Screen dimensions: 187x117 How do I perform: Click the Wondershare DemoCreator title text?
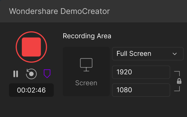[x=59, y=11]
